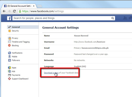Click the gears icon beside General
The height and width of the screenshot is (97, 132).
click(10, 27)
